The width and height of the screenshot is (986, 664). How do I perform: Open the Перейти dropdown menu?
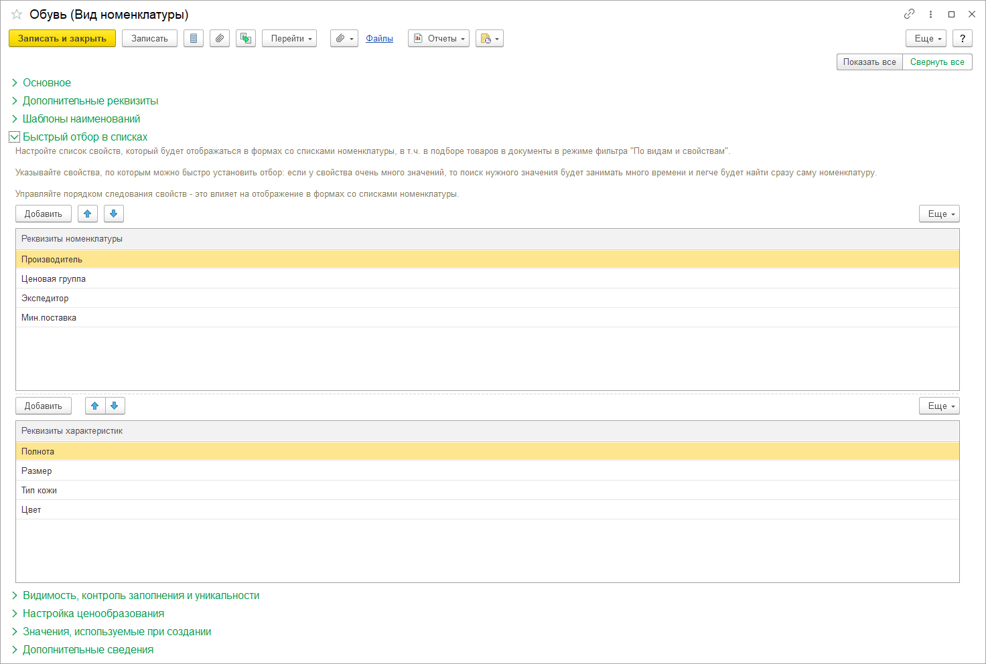click(289, 39)
